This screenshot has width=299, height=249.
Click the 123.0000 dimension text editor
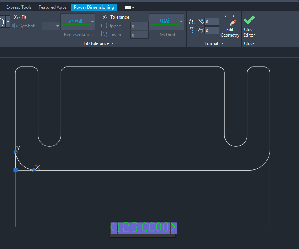144,227
